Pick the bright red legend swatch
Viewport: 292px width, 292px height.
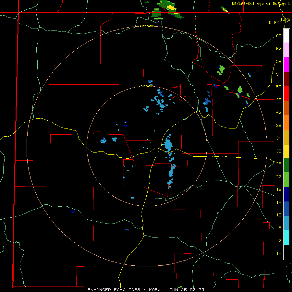[x=286, y=93]
